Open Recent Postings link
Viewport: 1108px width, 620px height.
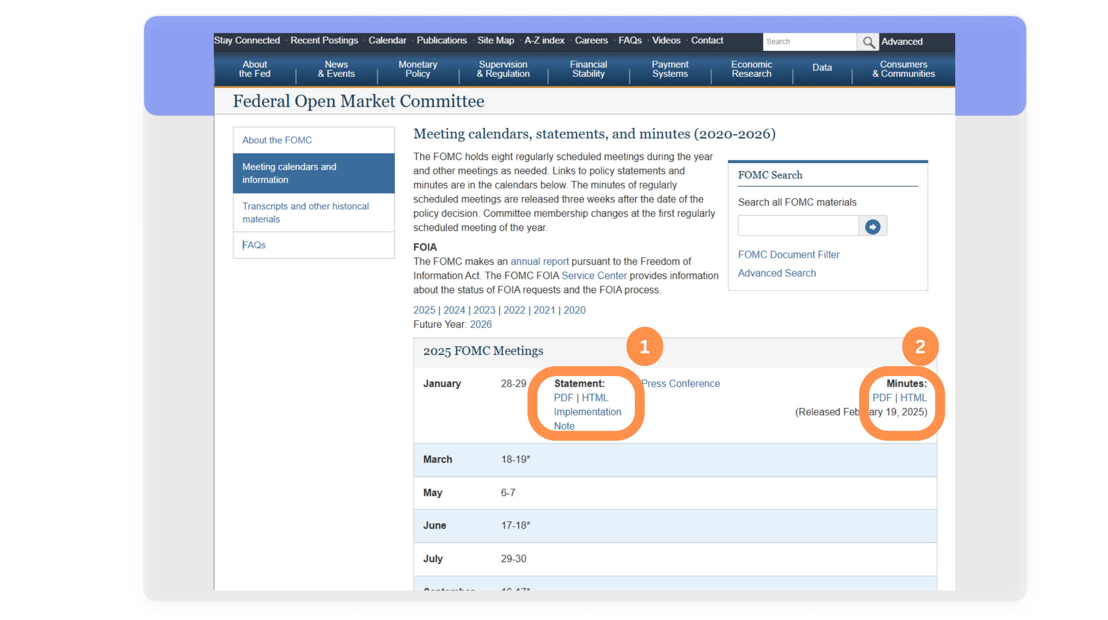[324, 40]
